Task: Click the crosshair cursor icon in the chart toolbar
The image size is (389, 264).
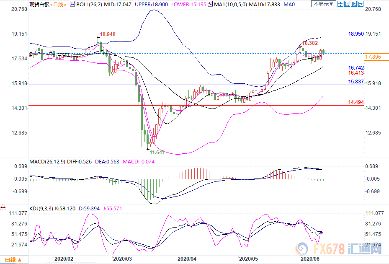Action: pos(340,4)
